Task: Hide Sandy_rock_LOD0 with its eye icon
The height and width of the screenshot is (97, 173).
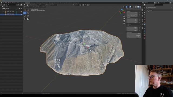Action: click(21, 11)
